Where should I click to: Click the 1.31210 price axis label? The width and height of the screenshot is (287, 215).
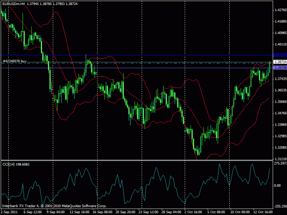point(281,159)
